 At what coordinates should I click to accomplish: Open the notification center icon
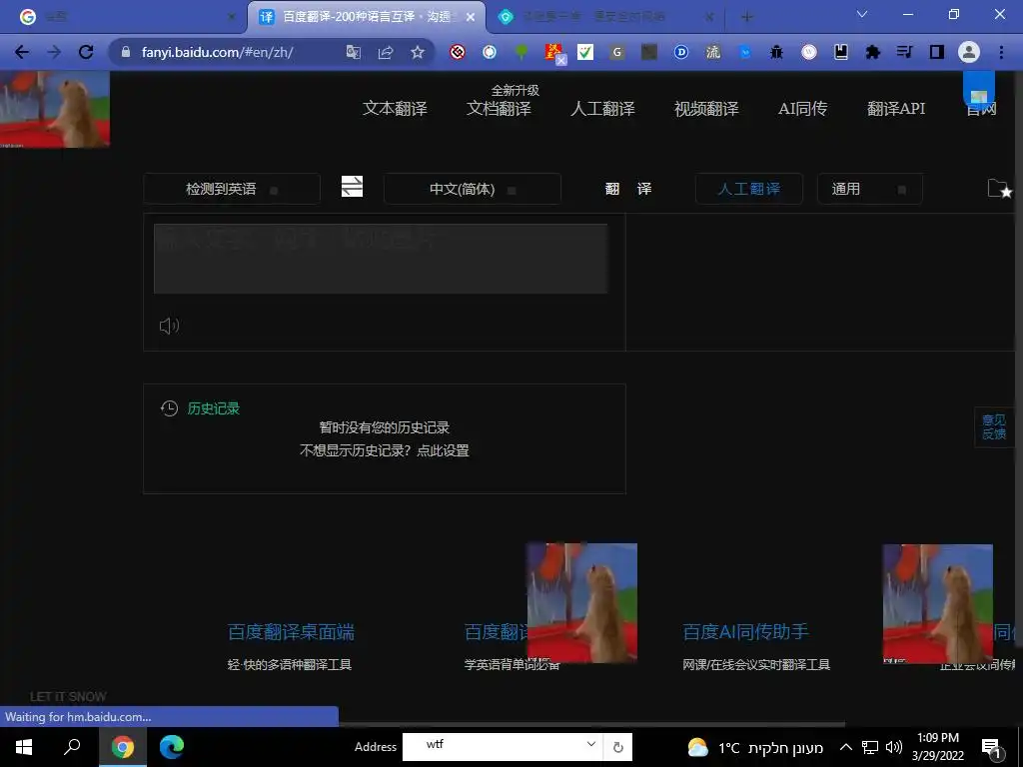click(991, 748)
